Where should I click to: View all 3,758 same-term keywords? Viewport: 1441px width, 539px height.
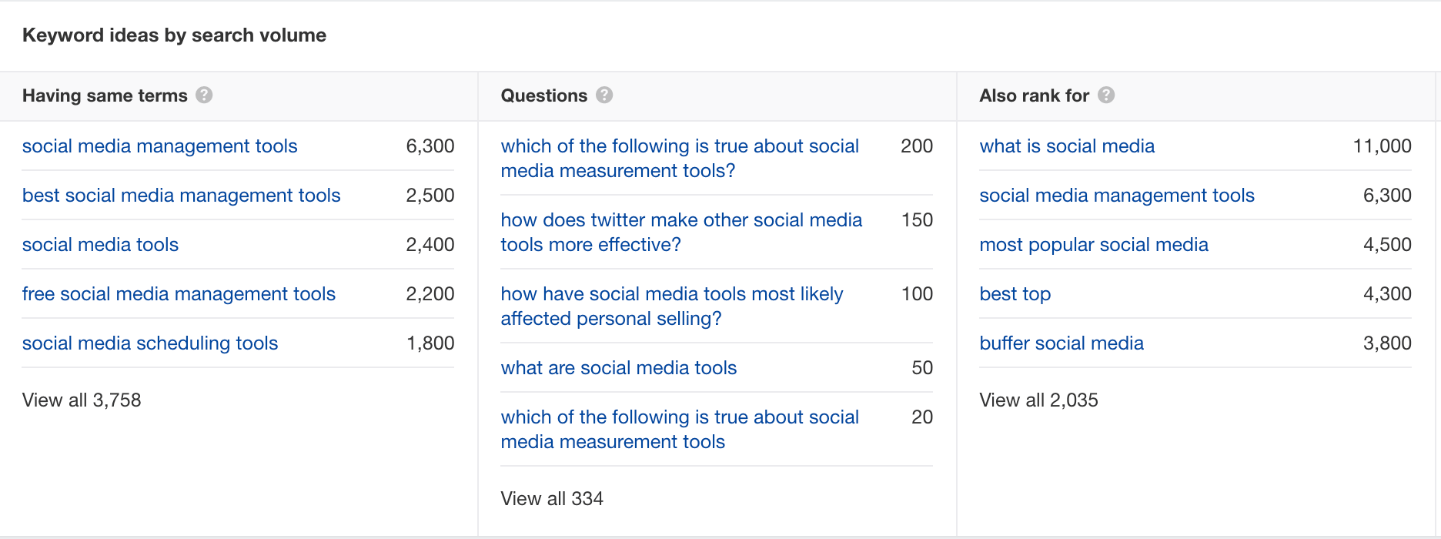tap(82, 400)
